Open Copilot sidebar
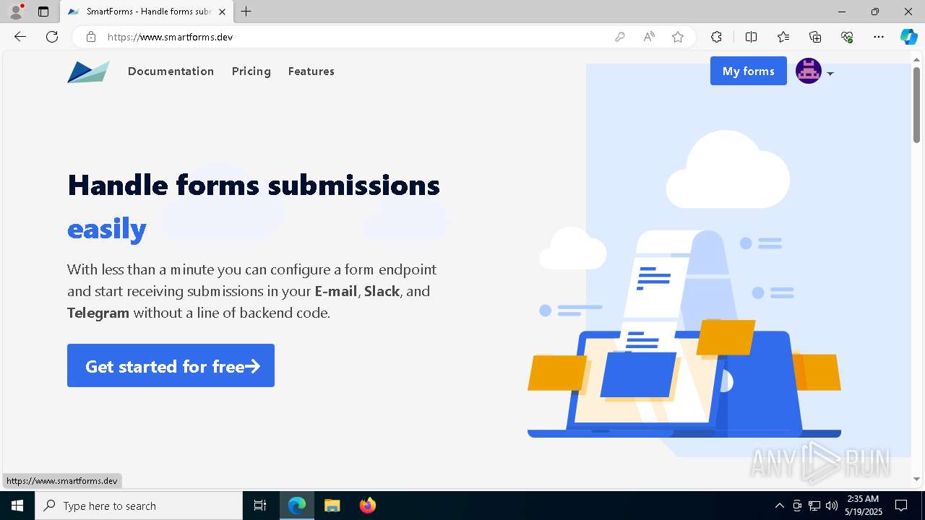 pos(908,37)
